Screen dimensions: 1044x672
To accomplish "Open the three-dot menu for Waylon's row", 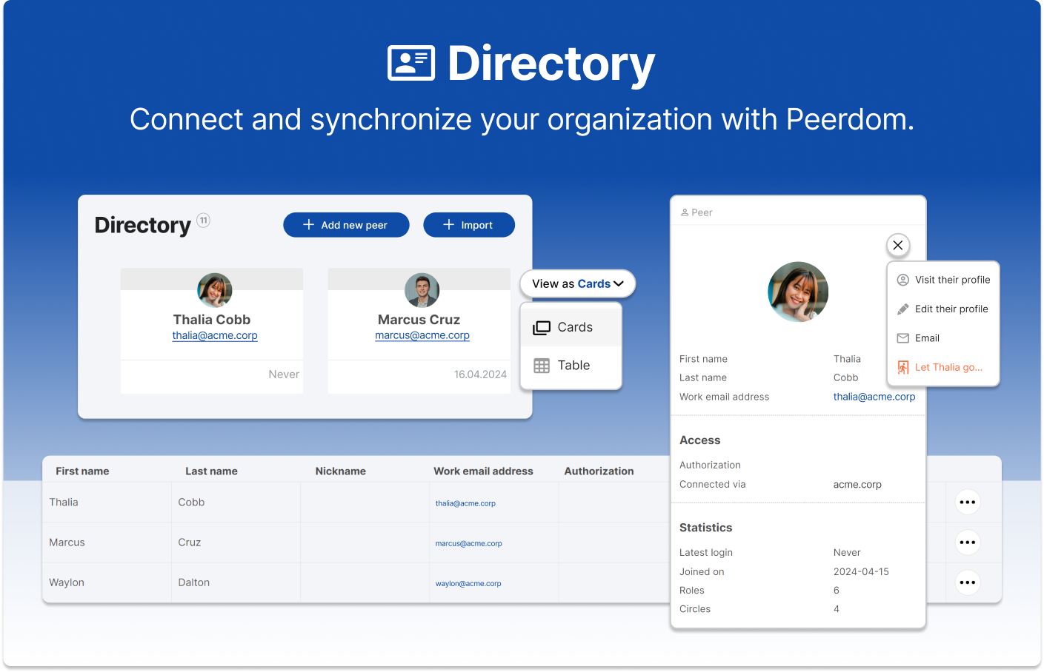I will (967, 582).
